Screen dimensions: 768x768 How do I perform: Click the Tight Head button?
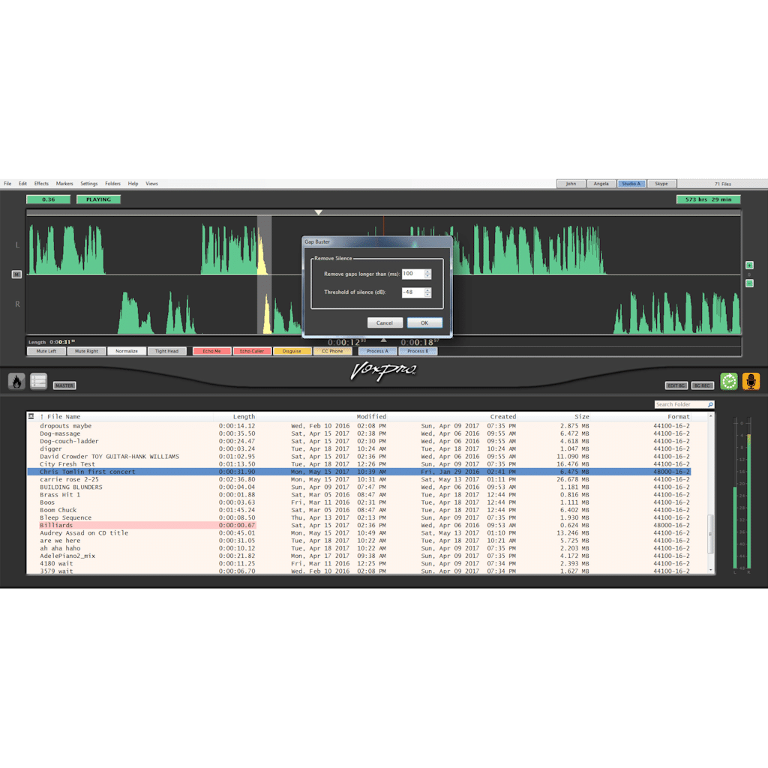tap(167, 351)
